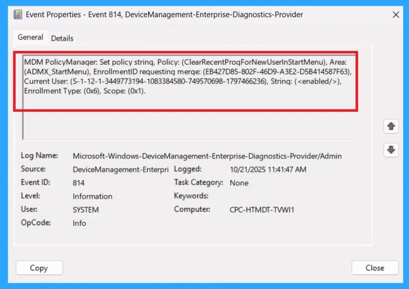
Task: Click the up arrow to view previous event
Action: click(391, 126)
